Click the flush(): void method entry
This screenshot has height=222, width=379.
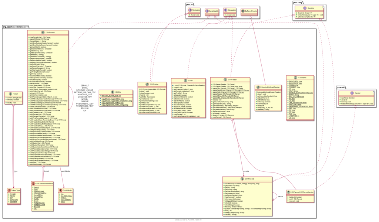point(195,15)
